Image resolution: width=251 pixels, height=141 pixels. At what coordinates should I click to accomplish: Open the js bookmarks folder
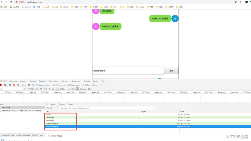point(122,7)
